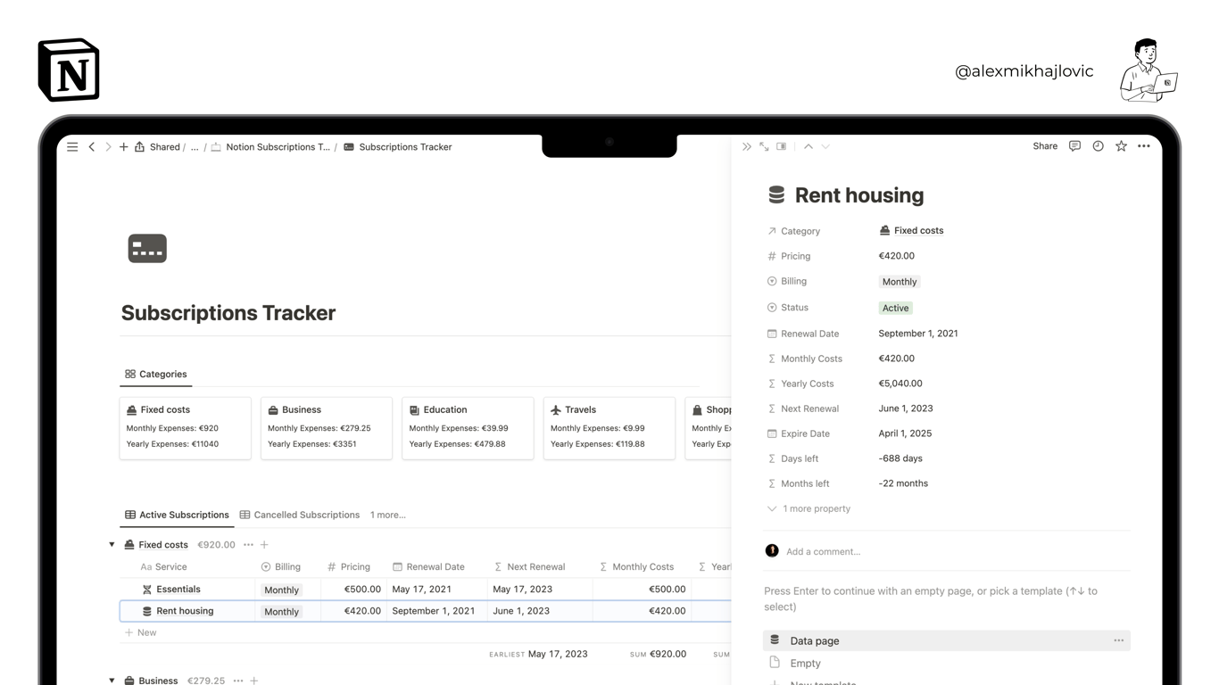Open the Business category card
The height and width of the screenshot is (685, 1219).
click(x=327, y=428)
